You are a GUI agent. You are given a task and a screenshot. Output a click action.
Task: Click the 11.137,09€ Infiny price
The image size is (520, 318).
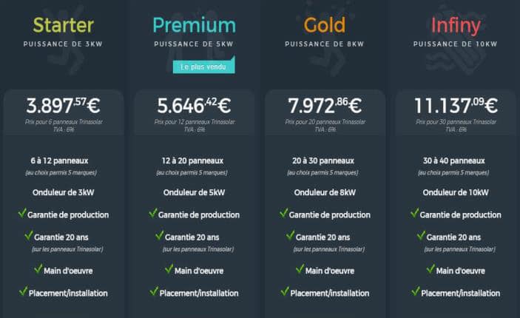(456, 106)
